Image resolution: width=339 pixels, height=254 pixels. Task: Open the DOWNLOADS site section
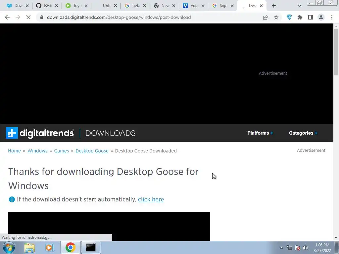coord(111,133)
